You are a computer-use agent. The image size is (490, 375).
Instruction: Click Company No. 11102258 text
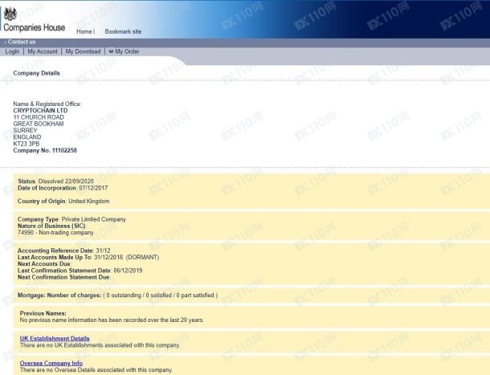[45, 150]
